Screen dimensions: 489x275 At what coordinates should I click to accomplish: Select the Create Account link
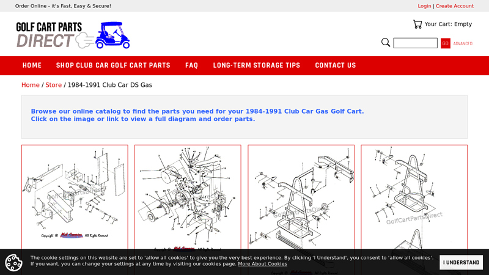tap(454, 6)
